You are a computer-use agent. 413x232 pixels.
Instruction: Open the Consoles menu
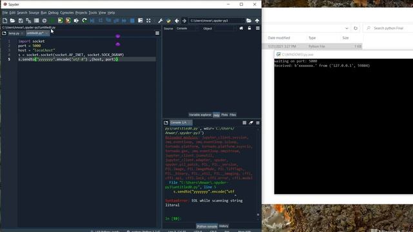67,13
